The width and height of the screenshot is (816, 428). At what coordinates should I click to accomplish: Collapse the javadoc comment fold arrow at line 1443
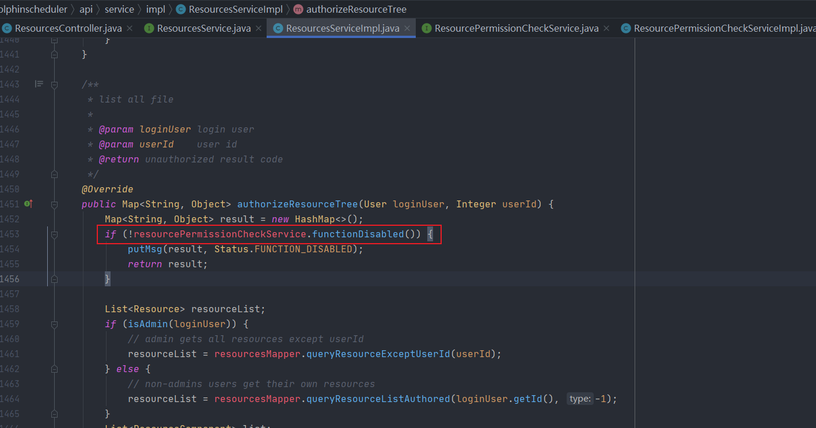[x=54, y=84]
